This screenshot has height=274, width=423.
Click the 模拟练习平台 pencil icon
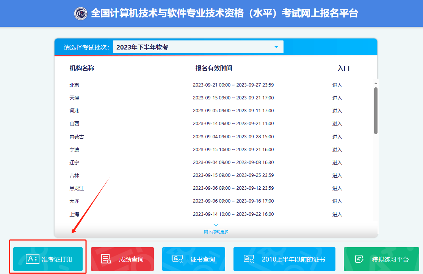coord(358,259)
